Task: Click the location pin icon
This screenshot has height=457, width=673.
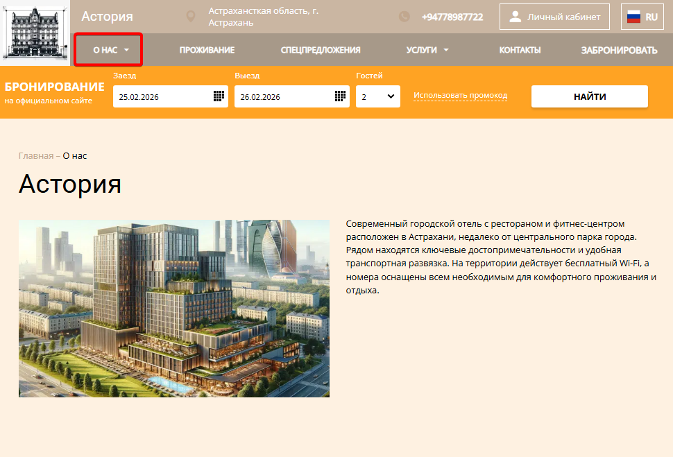Action: pyautogui.click(x=191, y=17)
